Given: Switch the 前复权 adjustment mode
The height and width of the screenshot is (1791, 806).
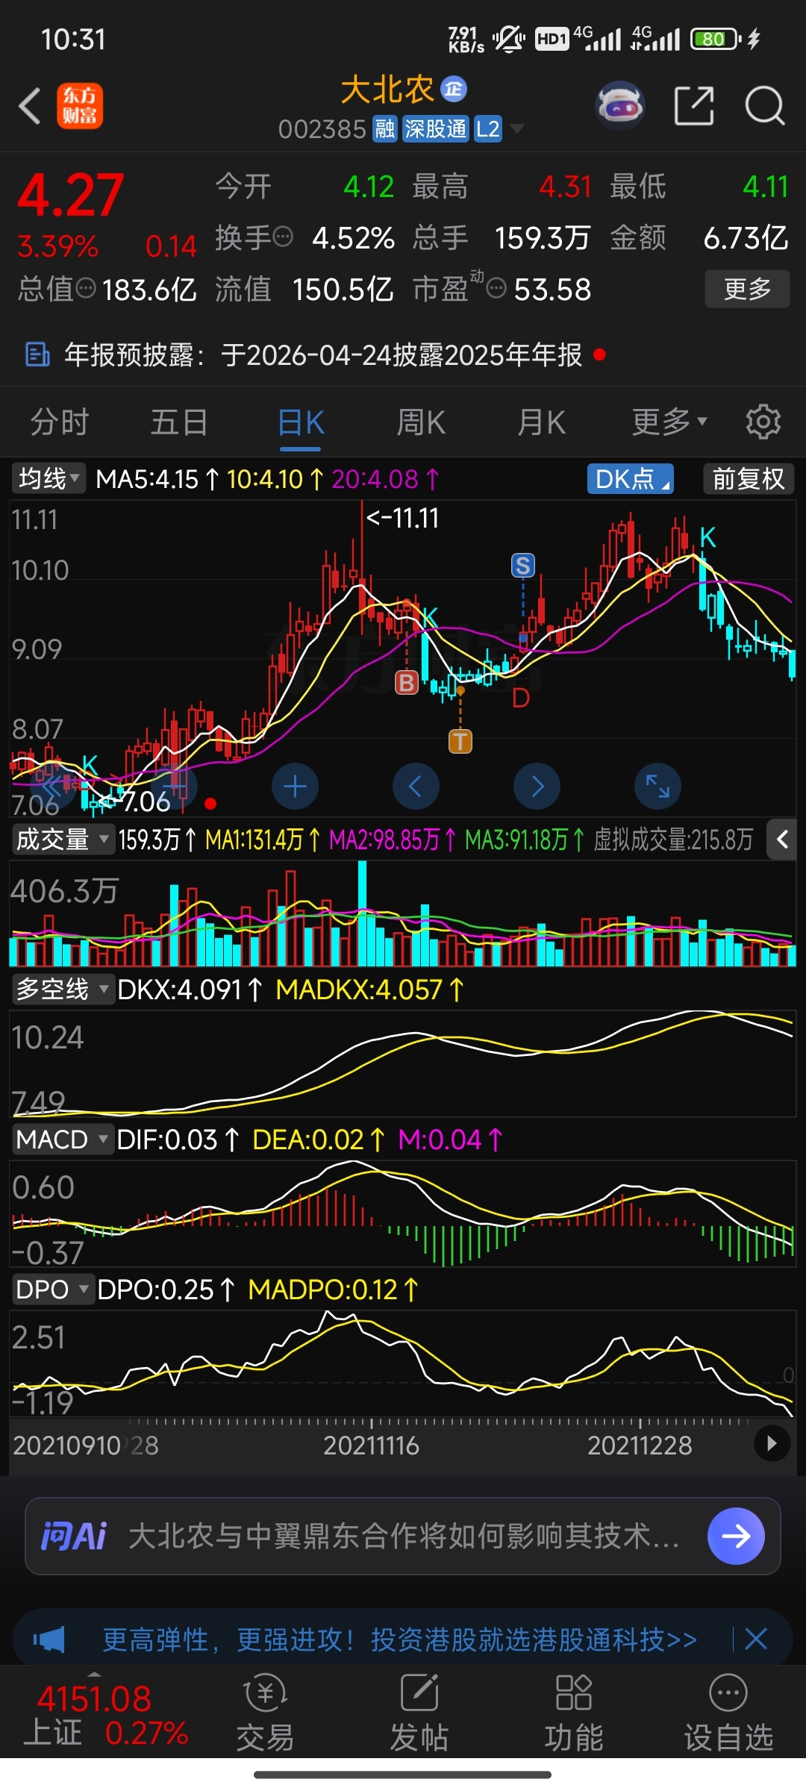Looking at the screenshot, I should click(749, 478).
